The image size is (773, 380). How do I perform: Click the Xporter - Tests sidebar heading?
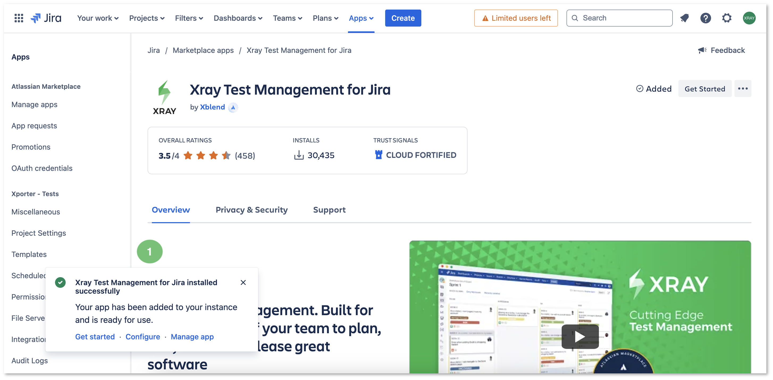[35, 194]
